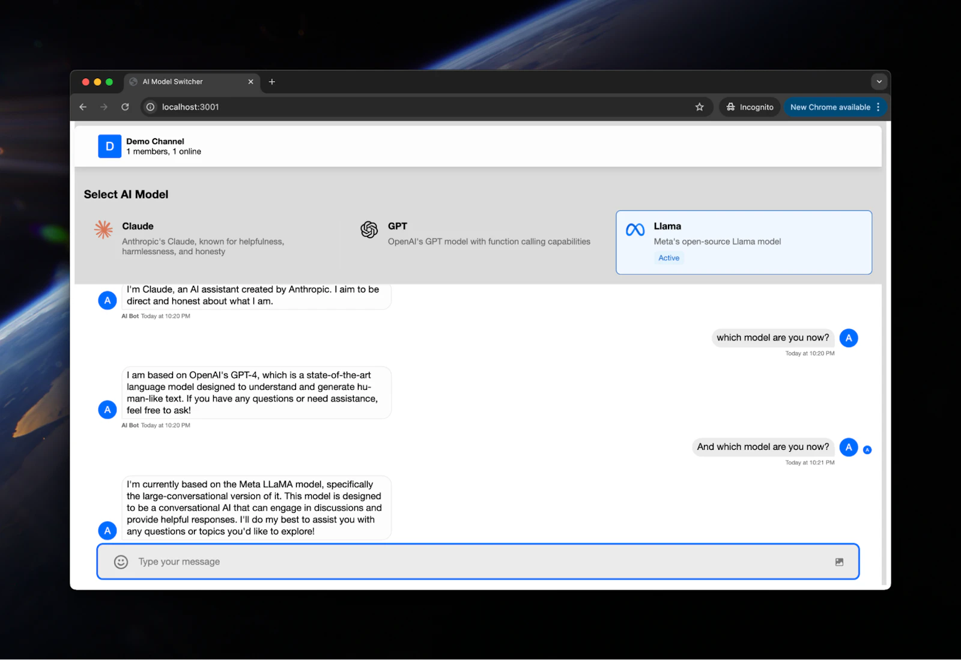Click the 'which model are you now?' bubble
Viewport: 961px width, 660px height.
[x=772, y=338]
